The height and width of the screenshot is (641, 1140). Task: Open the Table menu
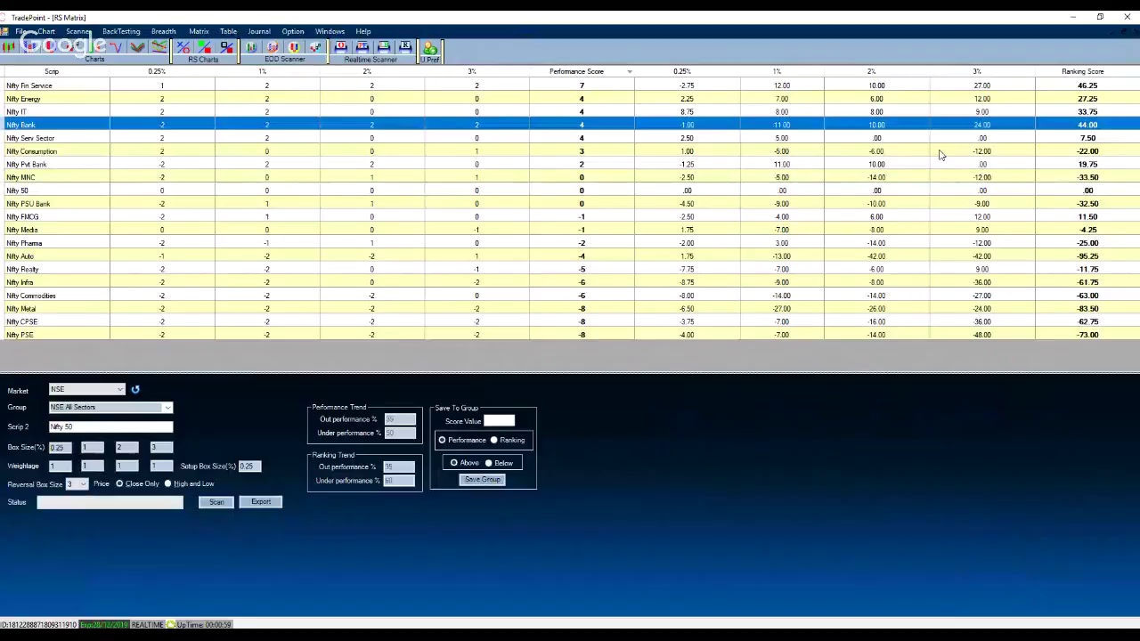pyautogui.click(x=228, y=31)
